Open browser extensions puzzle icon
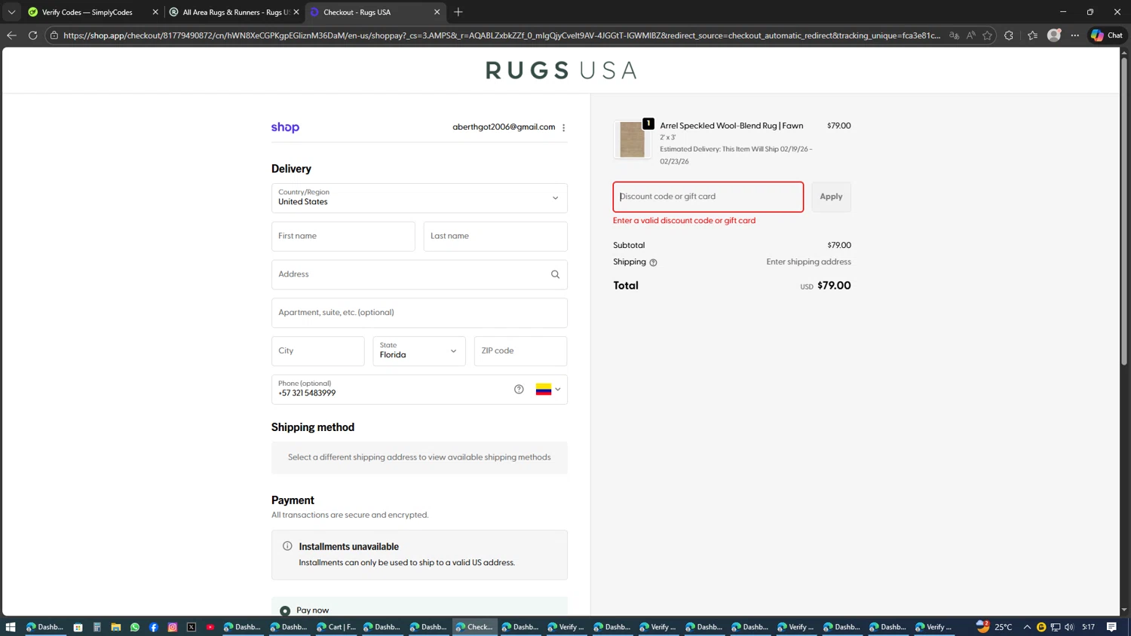 pyautogui.click(x=1009, y=35)
